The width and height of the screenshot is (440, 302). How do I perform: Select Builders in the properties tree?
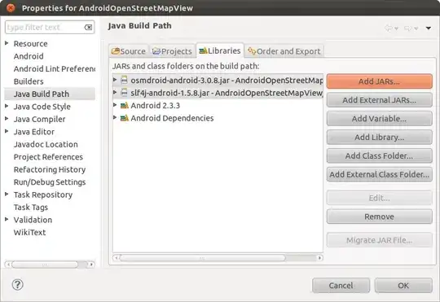[x=29, y=81]
